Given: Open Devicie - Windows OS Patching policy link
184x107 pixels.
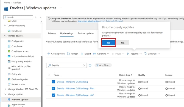Looking at the screenshot, I should click(x=72, y=82).
